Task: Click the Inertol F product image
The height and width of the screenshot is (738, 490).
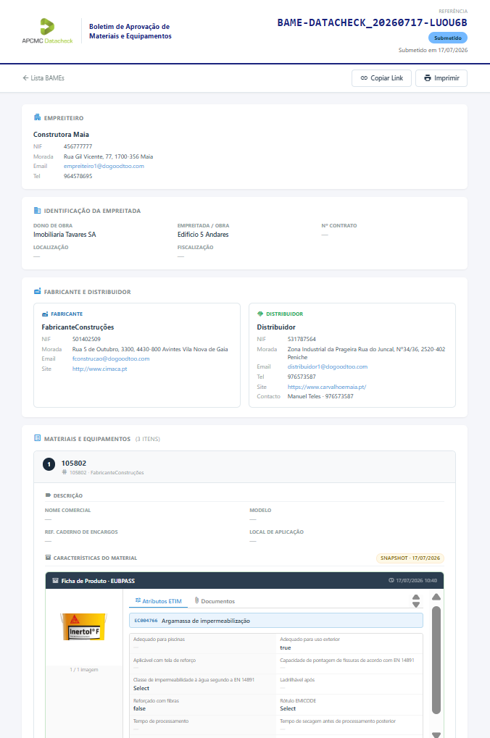Action: (x=84, y=627)
